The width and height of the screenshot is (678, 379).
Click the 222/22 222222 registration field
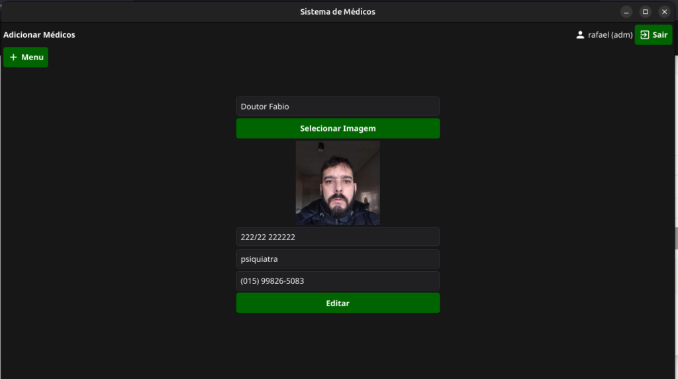pos(338,237)
